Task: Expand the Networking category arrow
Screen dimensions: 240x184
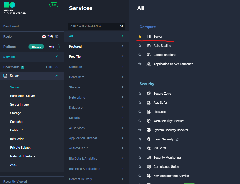Action: tap(122, 97)
